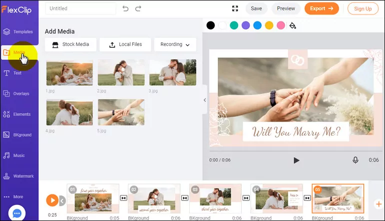Click the Untitled project name field
This screenshot has width=385, height=221.
(x=80, y=8)
